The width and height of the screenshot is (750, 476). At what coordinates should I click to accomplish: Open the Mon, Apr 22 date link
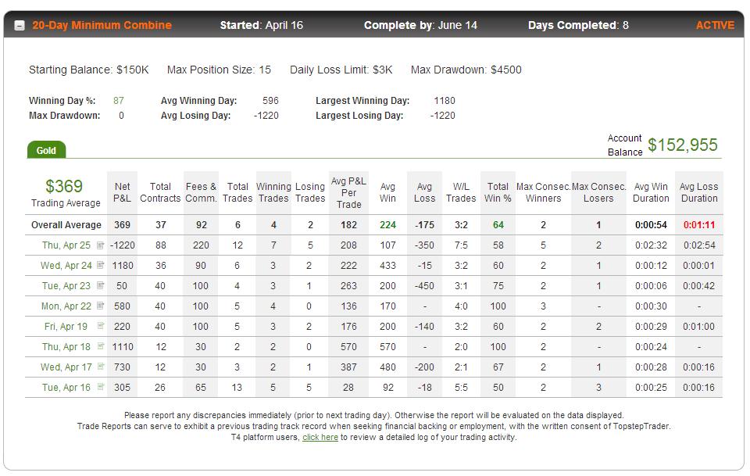(66, 306)
